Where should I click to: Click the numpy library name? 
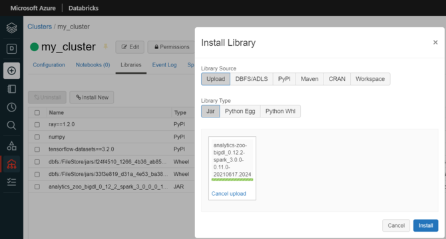(57, 137)
